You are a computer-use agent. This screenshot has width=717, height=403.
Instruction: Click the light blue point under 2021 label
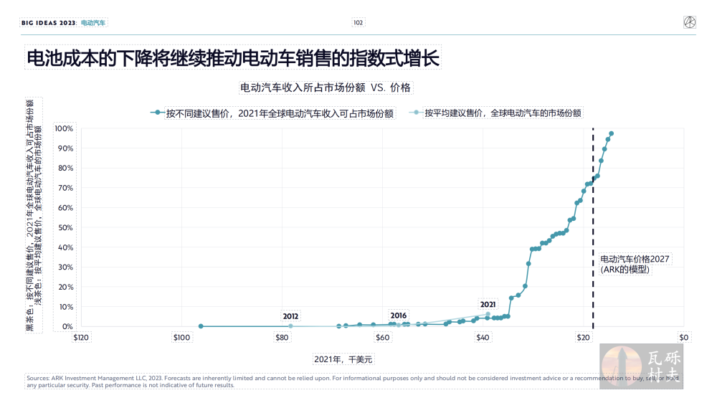coord(488,314)
